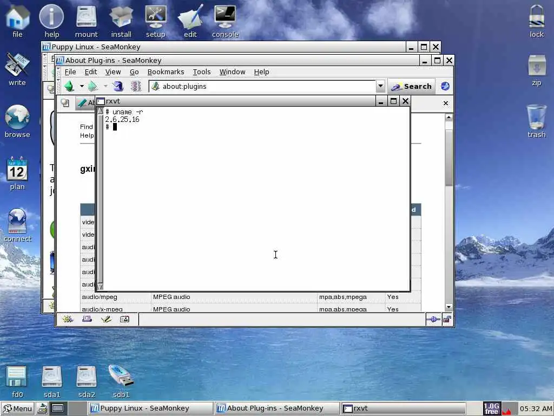
Task: Click the SeaMonkey Back arrow button
Action: tap(69, 86)
